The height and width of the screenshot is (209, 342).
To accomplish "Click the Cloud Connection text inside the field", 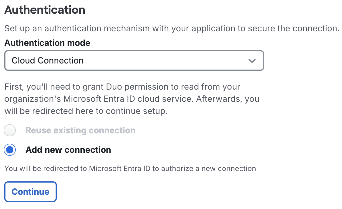I will tap(47, 61).
